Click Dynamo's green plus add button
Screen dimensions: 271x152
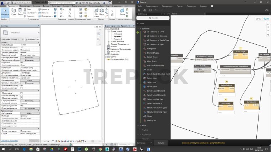(138, 32)
